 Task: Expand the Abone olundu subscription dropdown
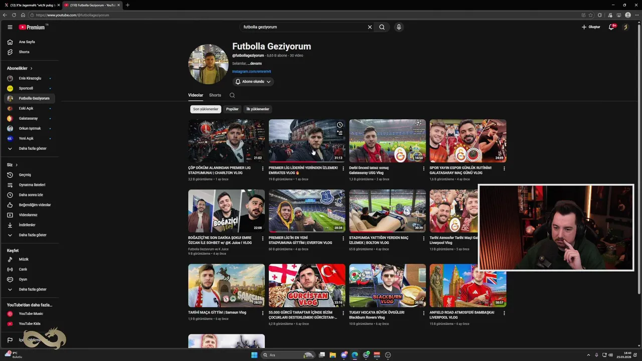tap(254, 82)
